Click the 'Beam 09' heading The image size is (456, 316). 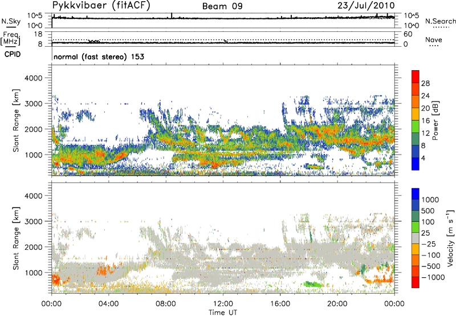point(222,6)
